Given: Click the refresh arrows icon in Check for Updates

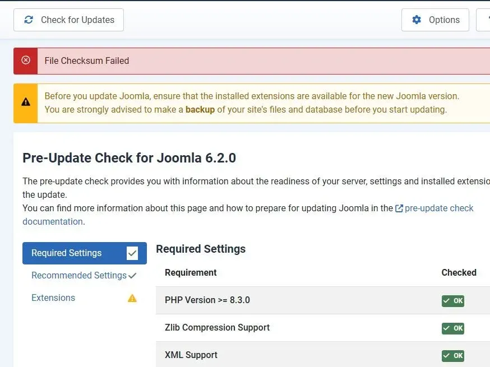Looking at the screenshot, I should pyautogui.click(x=29, y=20).
